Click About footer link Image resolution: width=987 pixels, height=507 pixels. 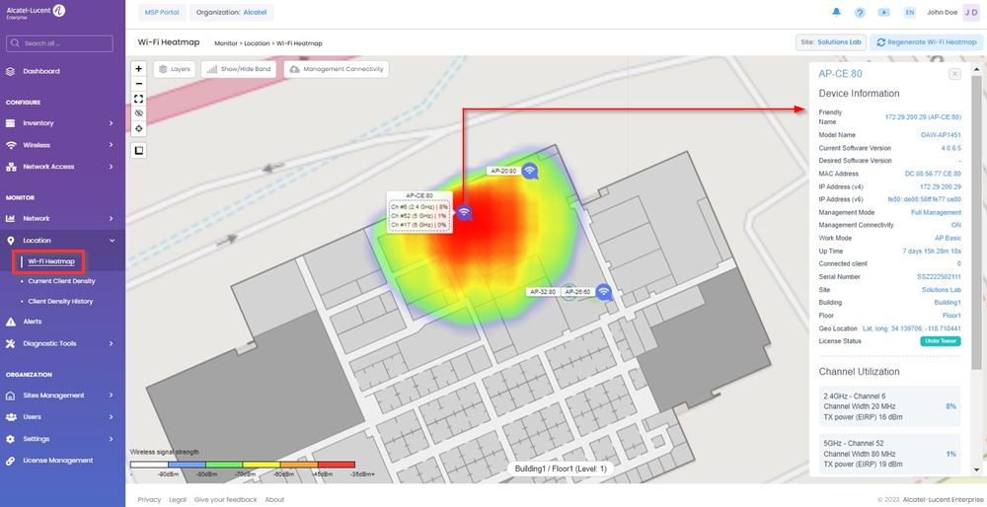click(x=274, y=499)
